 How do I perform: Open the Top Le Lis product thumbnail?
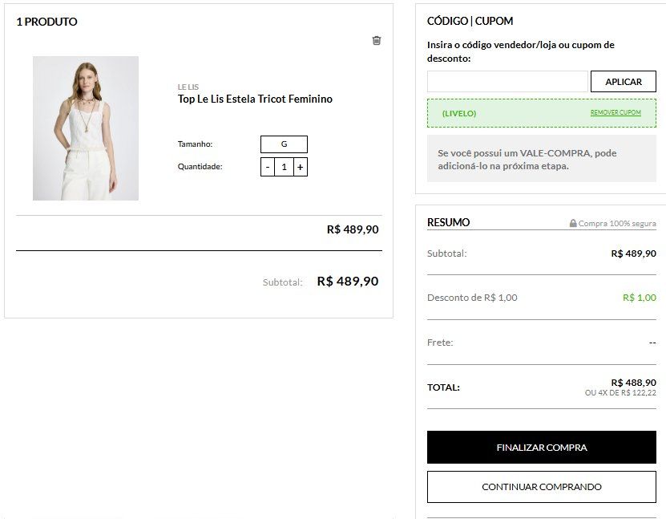pyautogui.click(x=86, y=128)
